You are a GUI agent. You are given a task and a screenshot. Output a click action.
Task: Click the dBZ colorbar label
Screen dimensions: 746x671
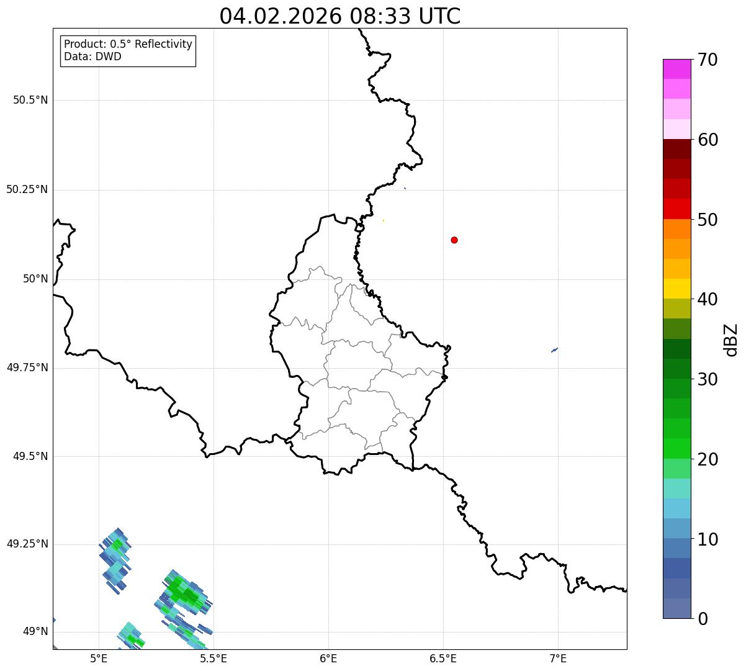(x=731, y=340)
